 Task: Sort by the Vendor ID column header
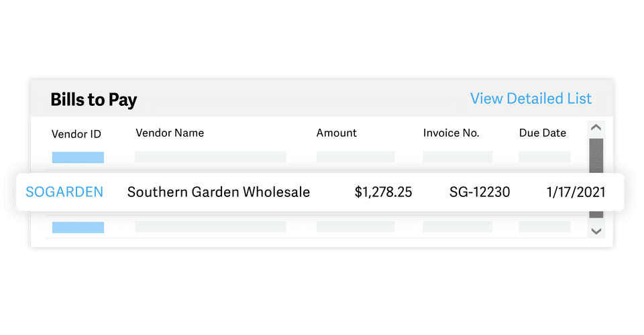(x=76, y=134)
